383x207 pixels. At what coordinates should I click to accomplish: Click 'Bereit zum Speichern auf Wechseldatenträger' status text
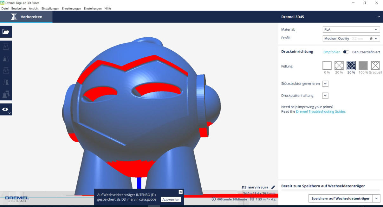pyautogui.click(x=323, y=186)
